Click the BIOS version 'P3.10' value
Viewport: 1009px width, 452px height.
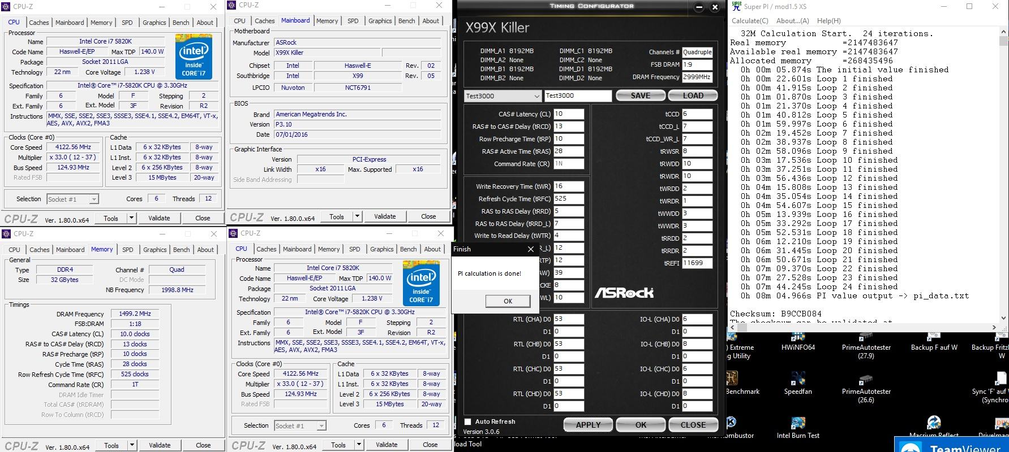tap(358, 124)
